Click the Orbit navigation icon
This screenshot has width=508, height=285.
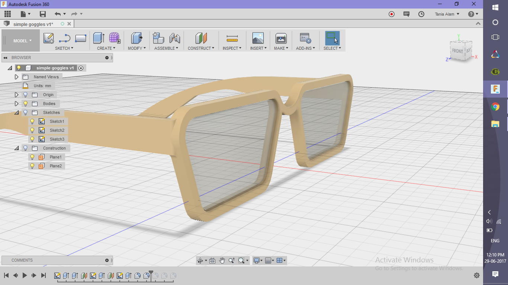tap(200, 261)
